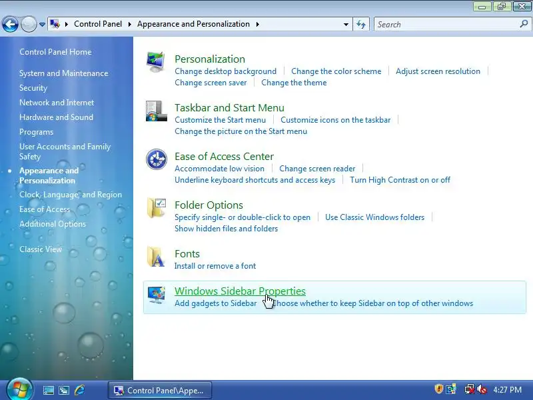533x400 pixels.
Task: Open Taskbar and Start Menu heading
Action: (229, 108)
